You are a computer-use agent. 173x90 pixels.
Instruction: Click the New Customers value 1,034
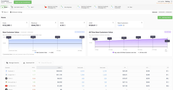(x=120, y=25)
